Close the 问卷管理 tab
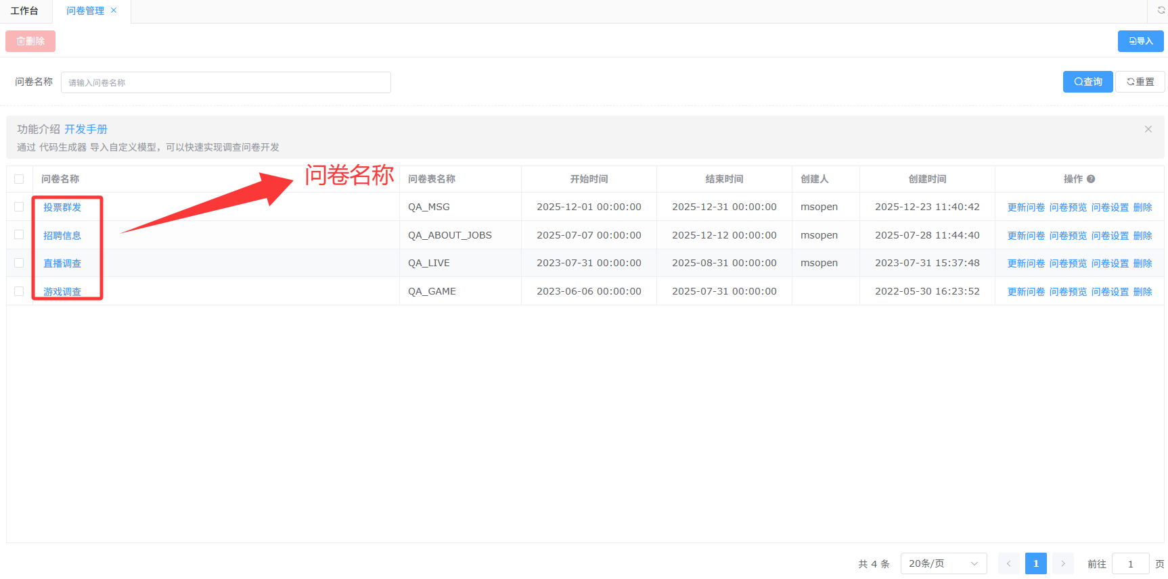Viewport: 1168px width, 579px height. point(114,10)
